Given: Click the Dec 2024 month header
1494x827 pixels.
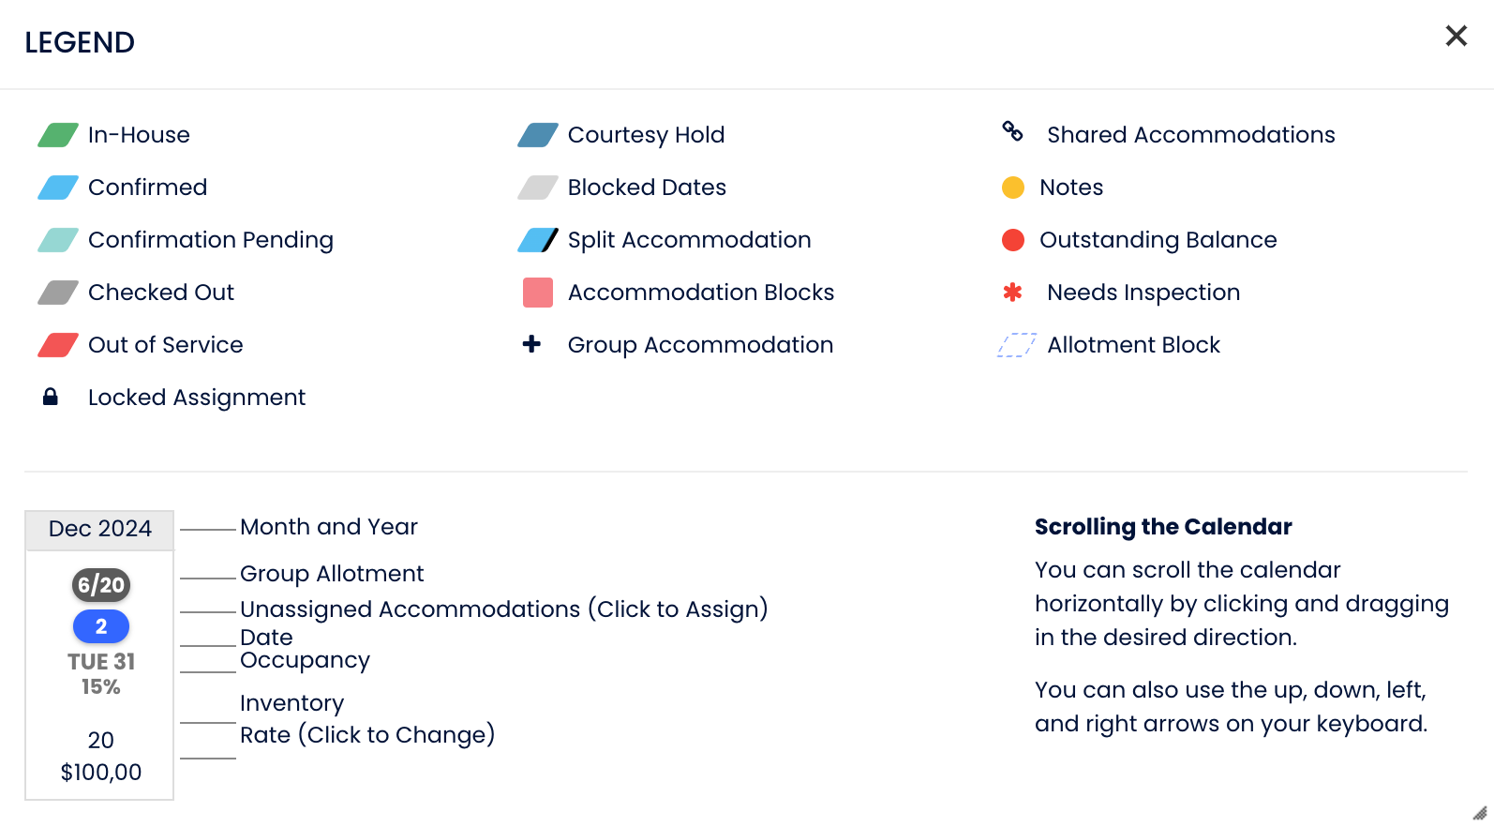Looking at the screenshot, I should [100, 529].
